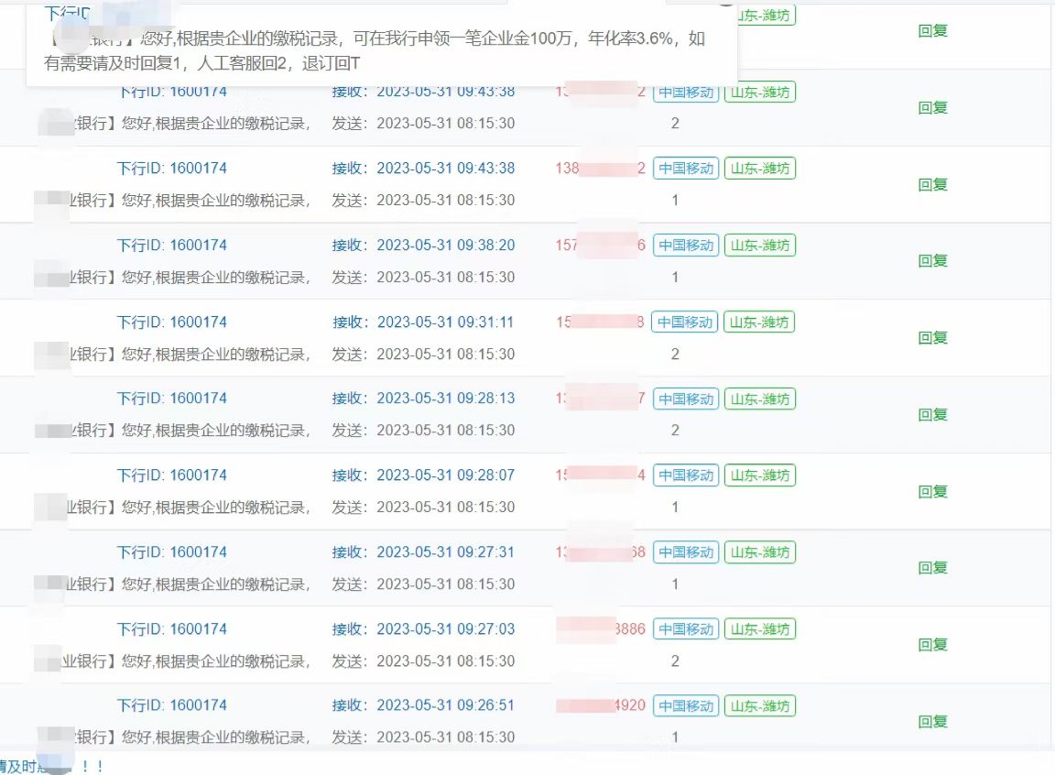Click 回复 for the row received at 09:38:20
Image resolution: width=1055 pixels, height=775 pixels.
(932, 261)
